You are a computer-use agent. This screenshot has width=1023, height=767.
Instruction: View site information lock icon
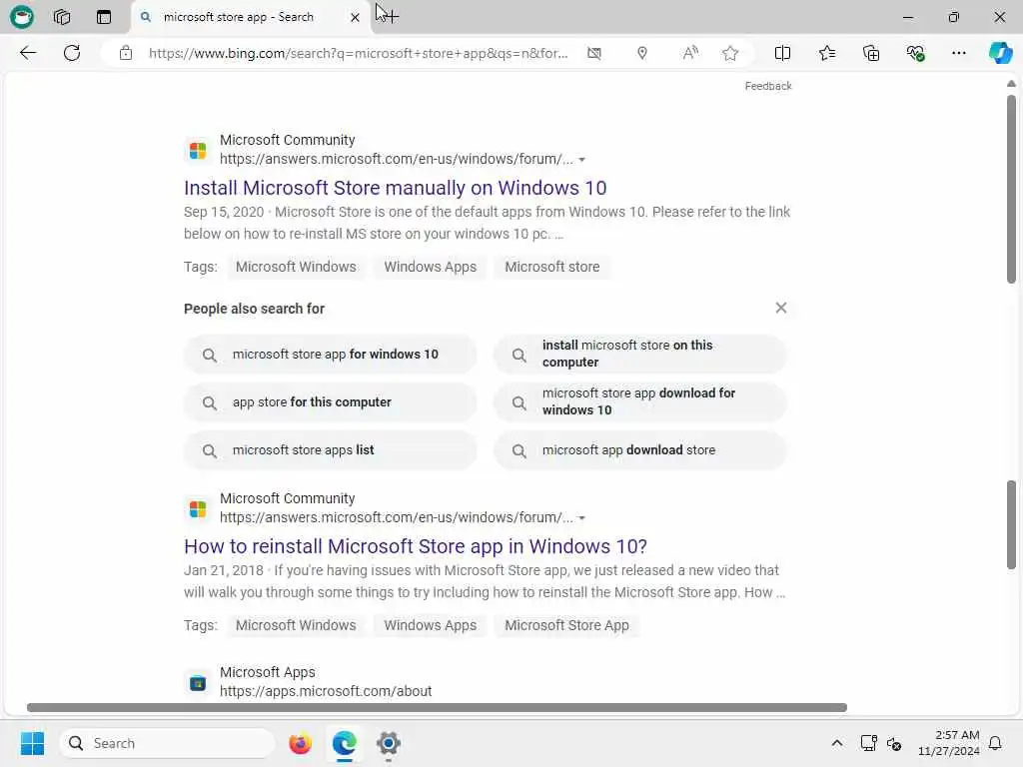tap(126, 53)
